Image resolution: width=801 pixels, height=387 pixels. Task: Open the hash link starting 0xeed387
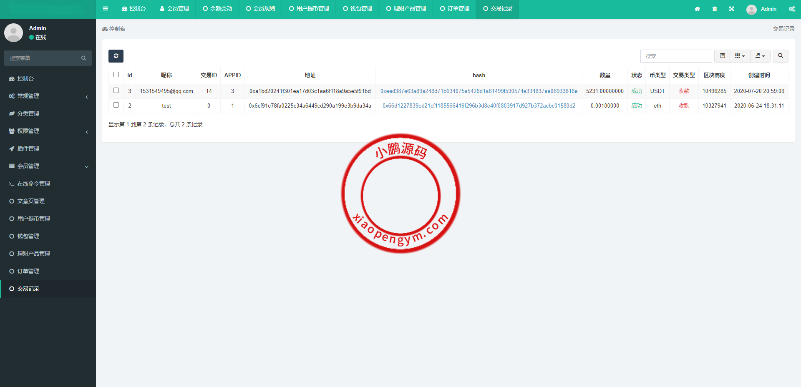(x=479, y=91)
